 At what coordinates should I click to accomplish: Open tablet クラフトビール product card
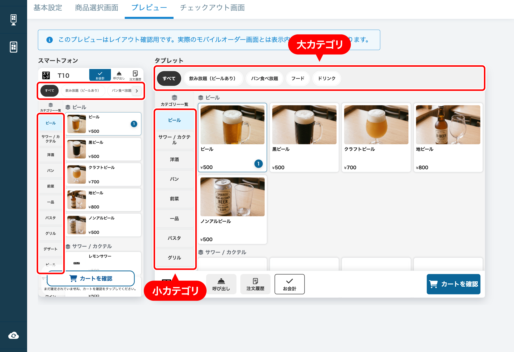376,138
